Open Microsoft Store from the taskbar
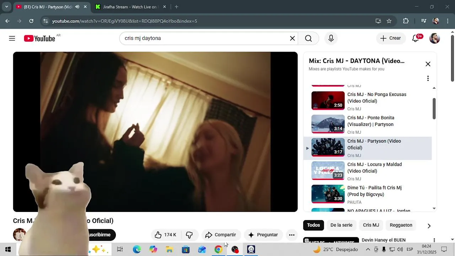The image size is (455, 256). coord(186,249)
